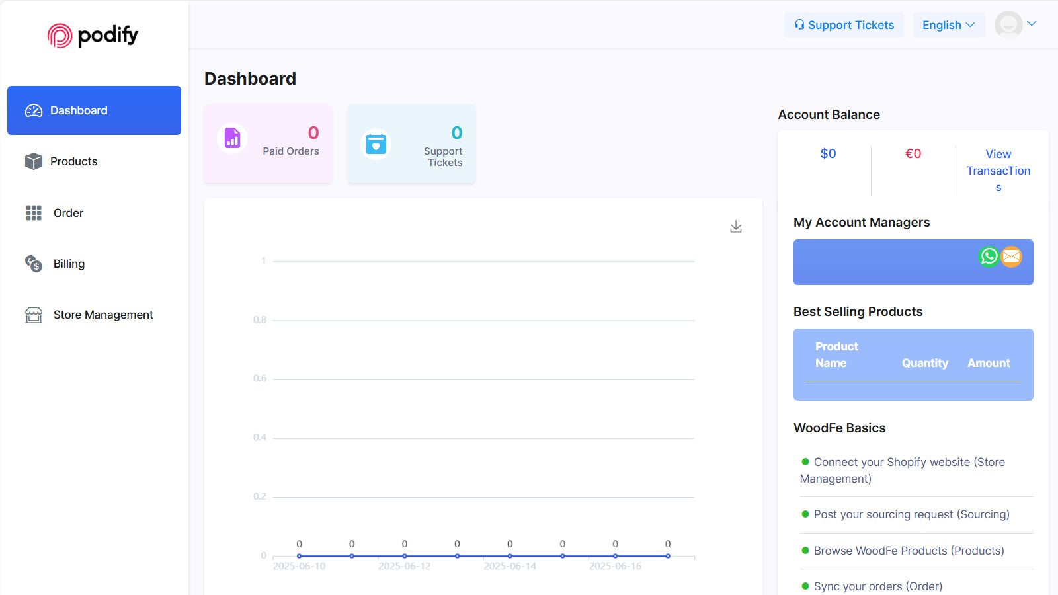Image resolution: width=1058 pixels, height=595 pixels.
Task: Open the Products menu item
Action: pyautogui.click(x=94, y=161)
